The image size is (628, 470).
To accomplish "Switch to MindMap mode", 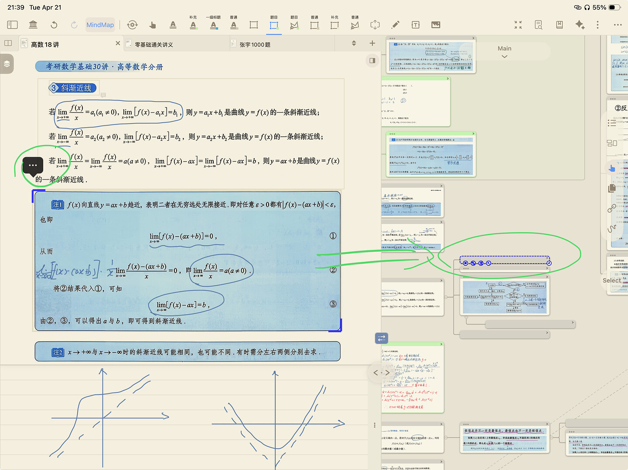I will coord(100,25).
